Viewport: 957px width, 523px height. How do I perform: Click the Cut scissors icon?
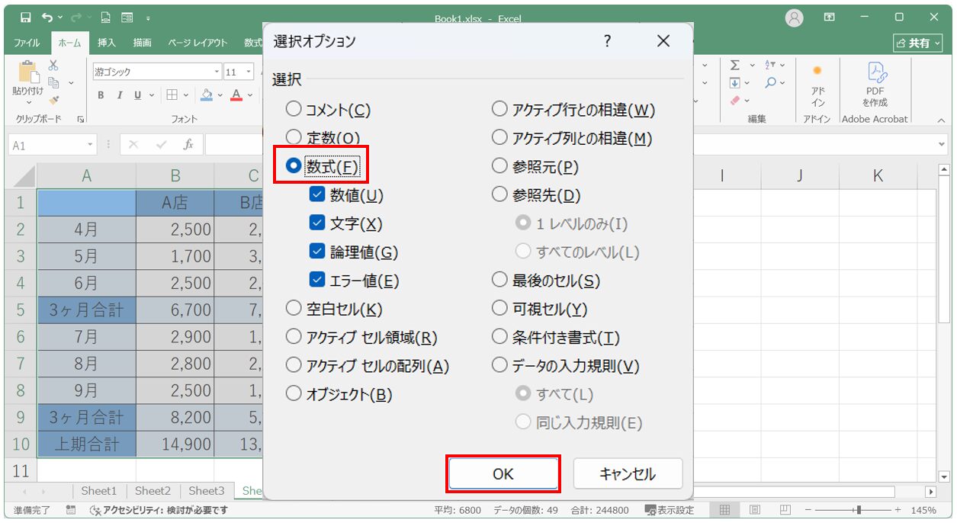tap(53, 66)
